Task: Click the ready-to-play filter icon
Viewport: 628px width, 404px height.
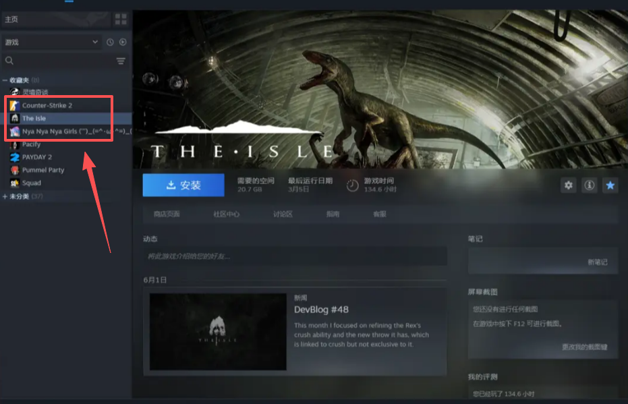Action: 123,42
